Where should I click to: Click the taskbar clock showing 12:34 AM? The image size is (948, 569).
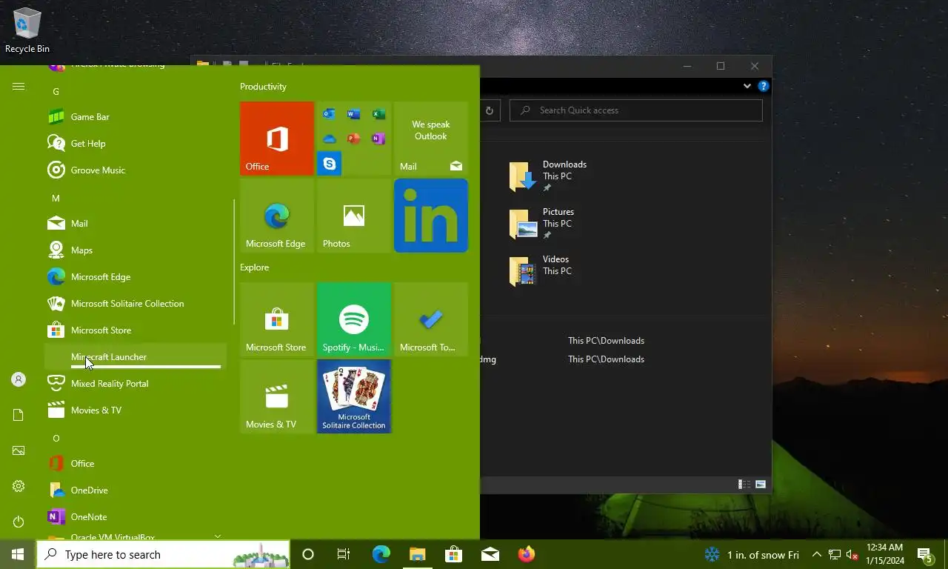click(x=884, y=554)
